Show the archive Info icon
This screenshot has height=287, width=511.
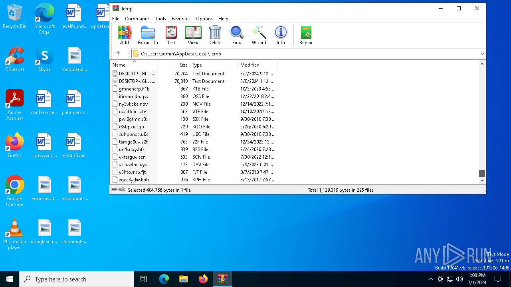pyautogui.click(x=281, y=35)
